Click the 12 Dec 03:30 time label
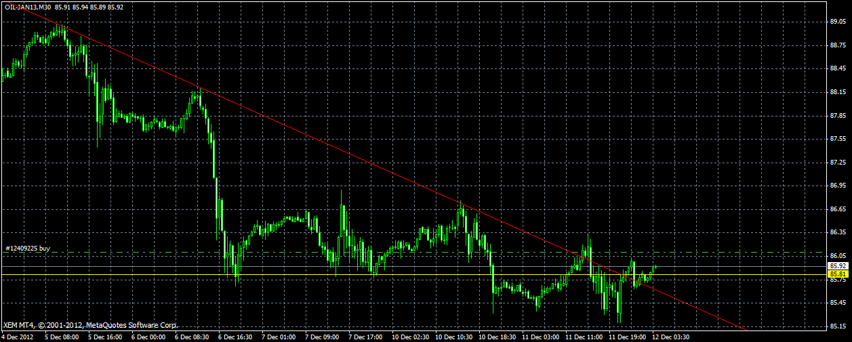Screen dimensions: 852x342 click(670, 336)
